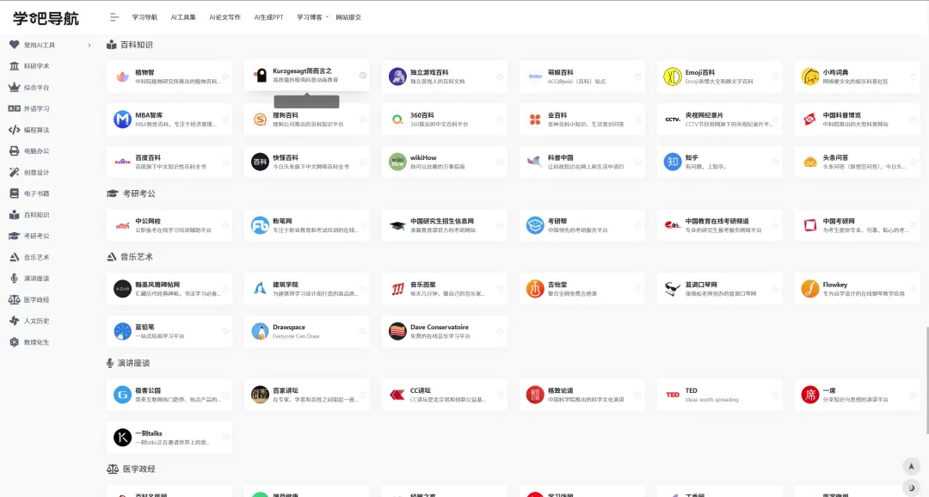Viewport: 929px width, 497px height.
Task: Open the 头条问答 card
Action: point(857,162)
